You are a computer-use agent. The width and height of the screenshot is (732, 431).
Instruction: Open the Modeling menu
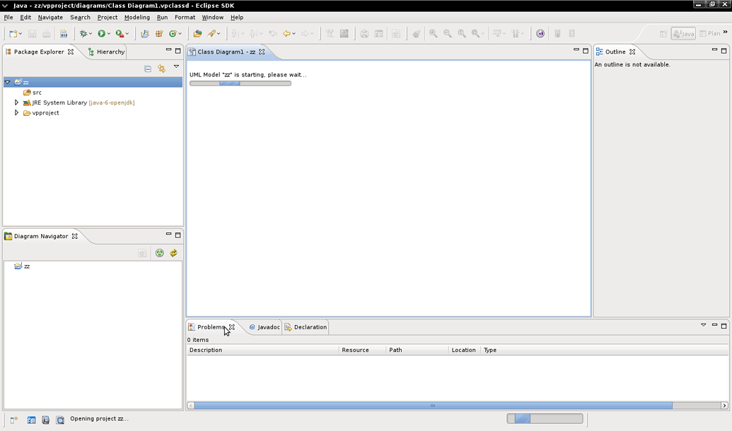136,17
